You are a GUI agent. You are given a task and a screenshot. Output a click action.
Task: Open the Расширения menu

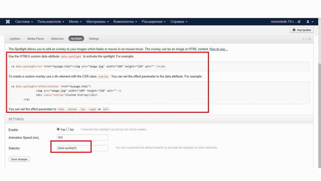[x=154, y=22]
